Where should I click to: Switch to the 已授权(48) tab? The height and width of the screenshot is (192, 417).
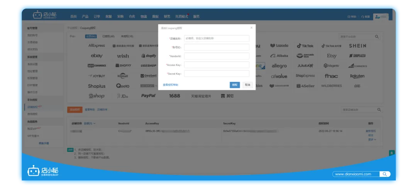click(108, 36)
